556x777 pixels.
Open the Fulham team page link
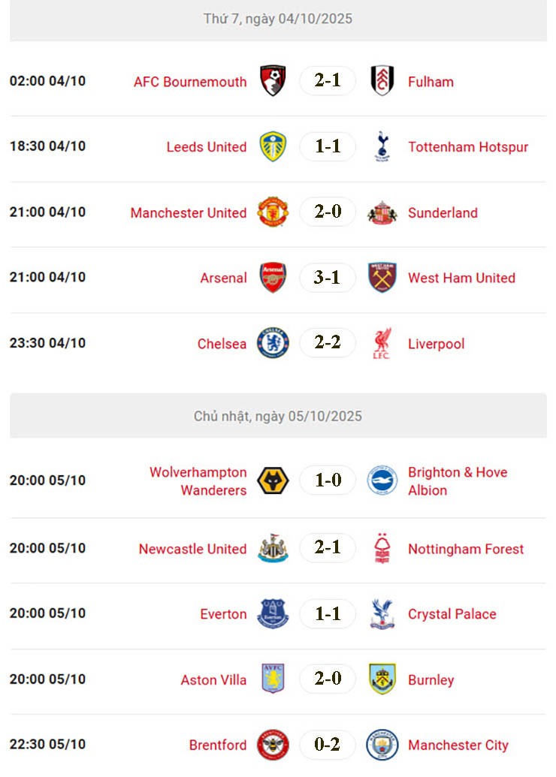point(431,81)
